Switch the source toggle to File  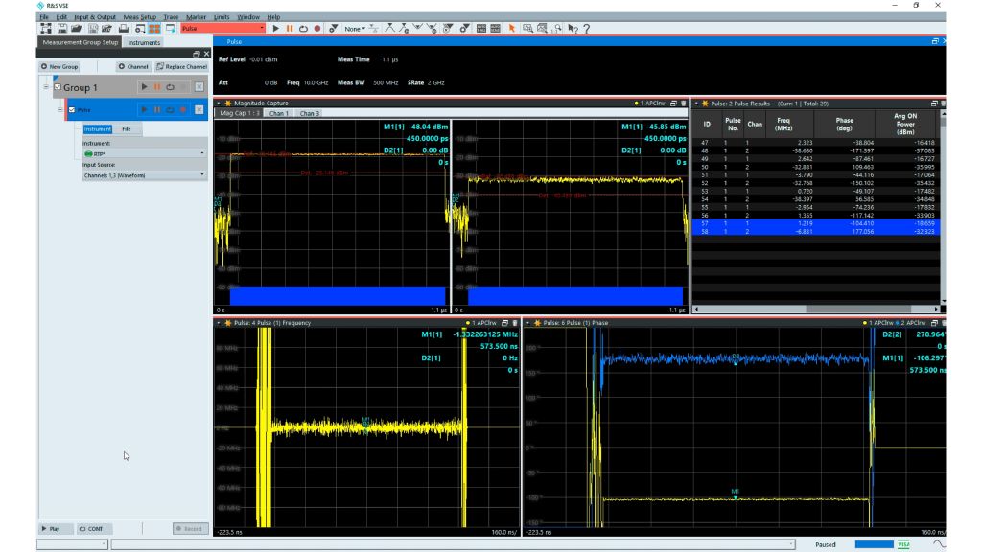coord(126,128)
